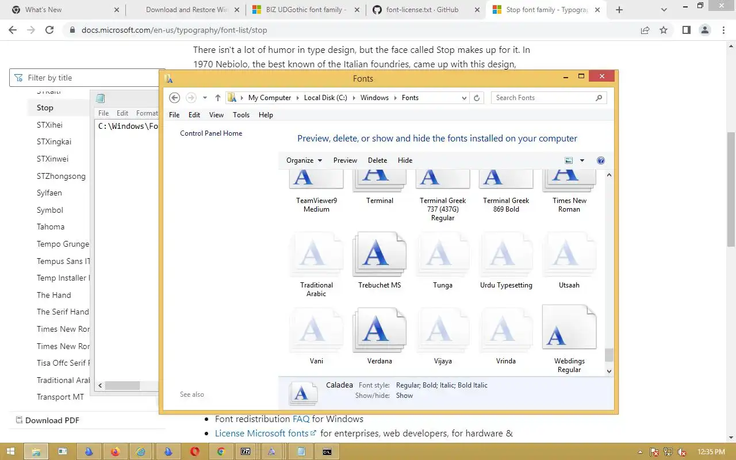Show hidden system tray icons
Viewport: 736px width, 460px height.
pyautogui.click(x=641, y=452)
